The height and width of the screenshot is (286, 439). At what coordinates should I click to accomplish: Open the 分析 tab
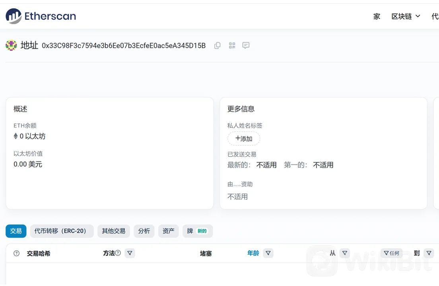[x=144, y=231]
